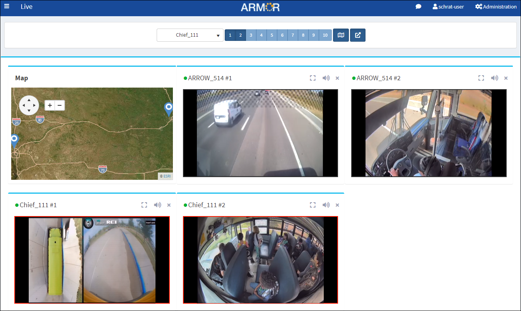
Task: Click the map view button in toolbar
Action: click(x=341, y=35)
